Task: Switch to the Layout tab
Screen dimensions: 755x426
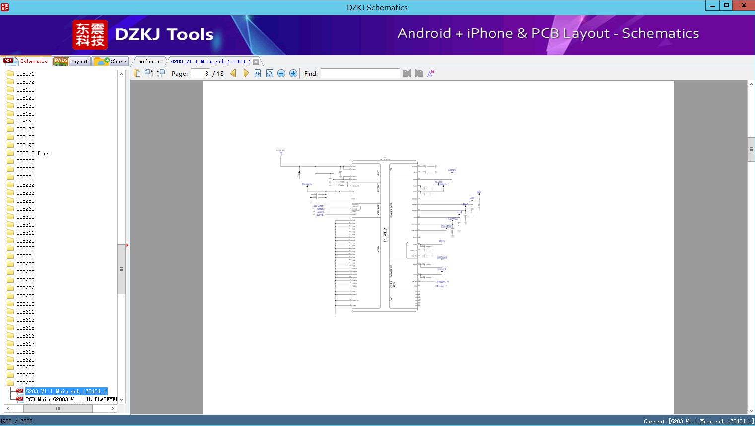Action: 71,61
